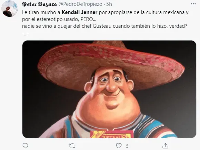Retweet using the arrows icon
Viewport: 200px width, 150px height.
pos(72,146)
